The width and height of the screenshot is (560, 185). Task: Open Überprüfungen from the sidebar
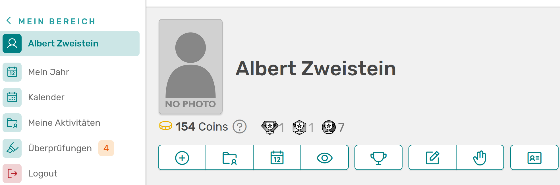(60, 148)
